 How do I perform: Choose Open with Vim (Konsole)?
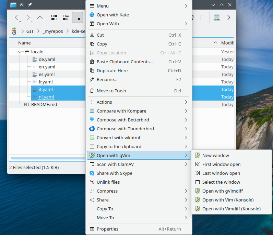pos(232,200)
